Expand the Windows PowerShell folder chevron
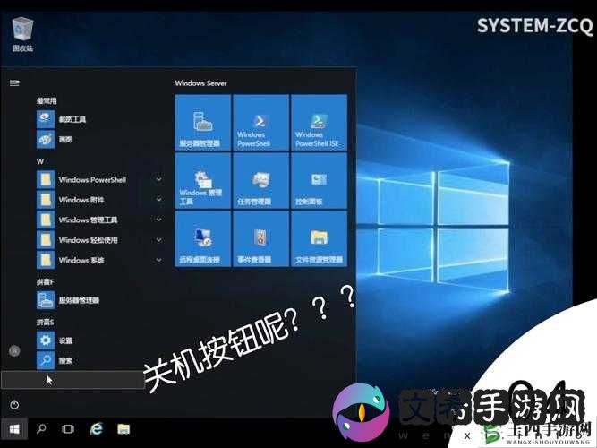The width and height of the screenshot is (597, 448). (158, 179)
